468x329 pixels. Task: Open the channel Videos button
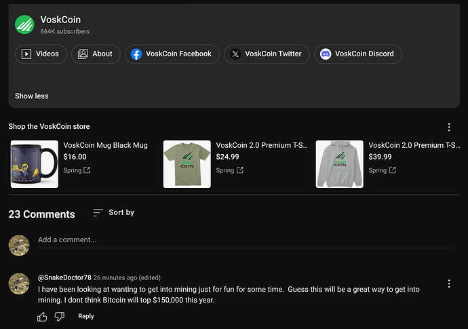41,54
